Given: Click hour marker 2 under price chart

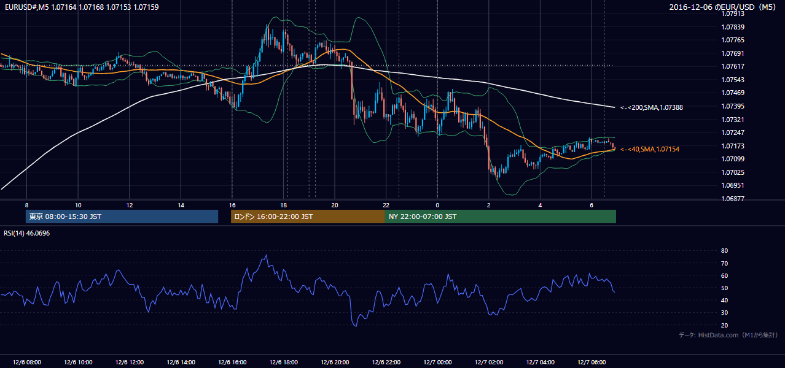Looking at the screenshot, I should click(x=489, y=204).
